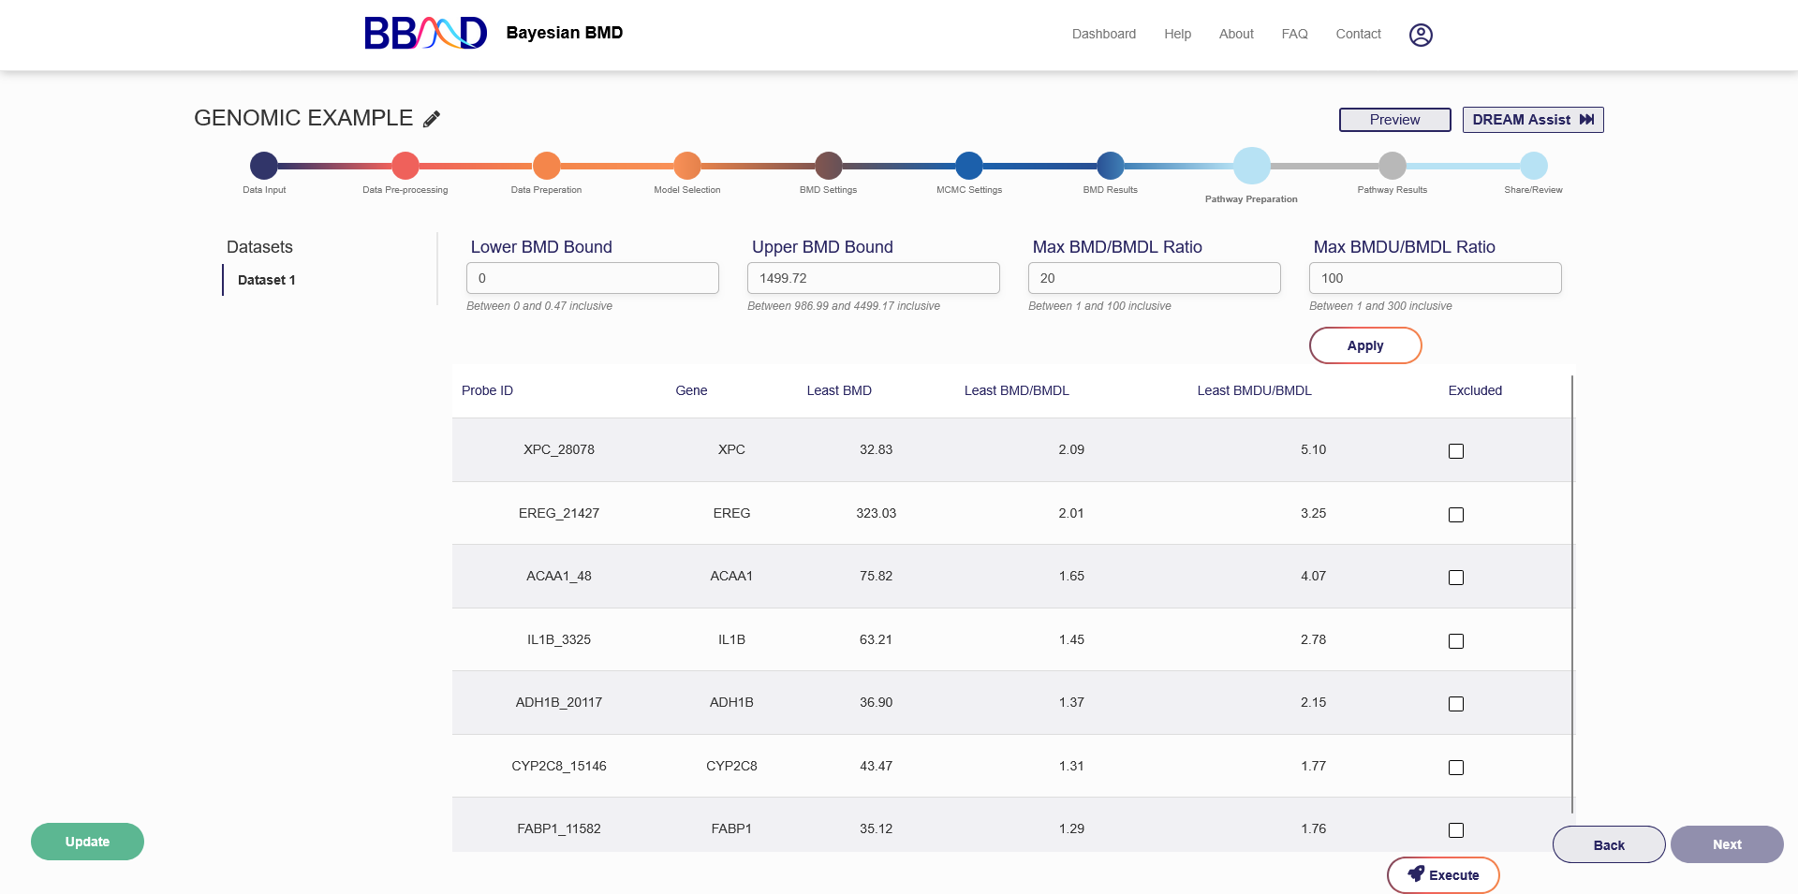Click the Upper BMD Bound input field
The width and height of the screenshot is (1798, 894).
[873, 278]
